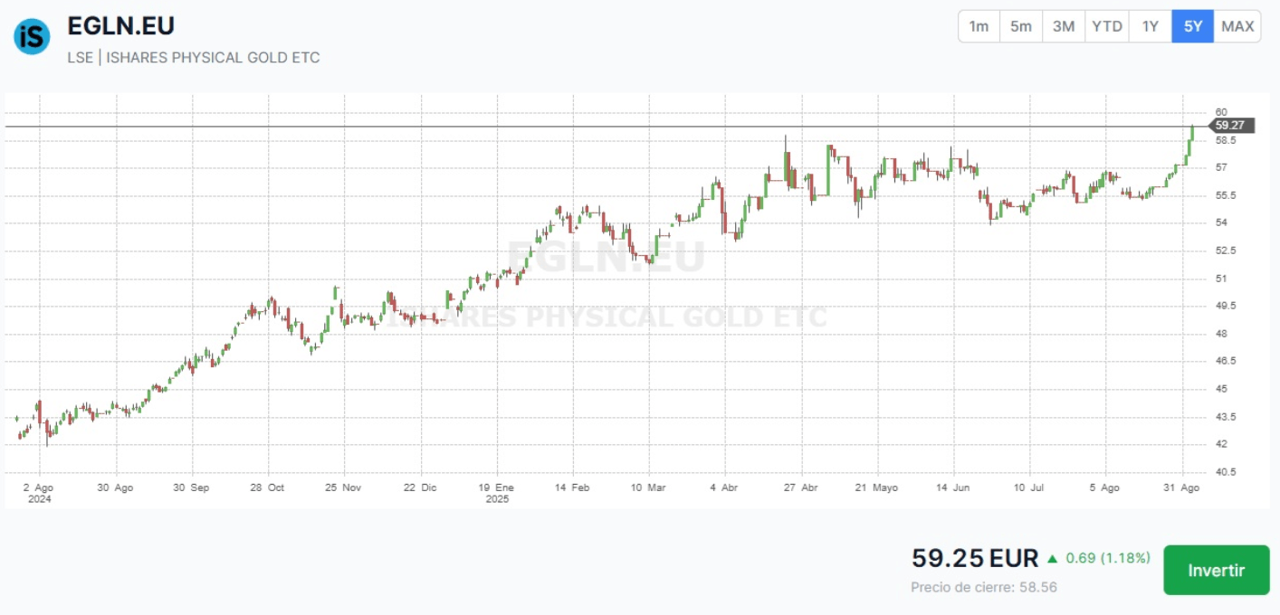Click the 31 Ago date axis label
1280x615 pixels.
(x=1182, y=487)
